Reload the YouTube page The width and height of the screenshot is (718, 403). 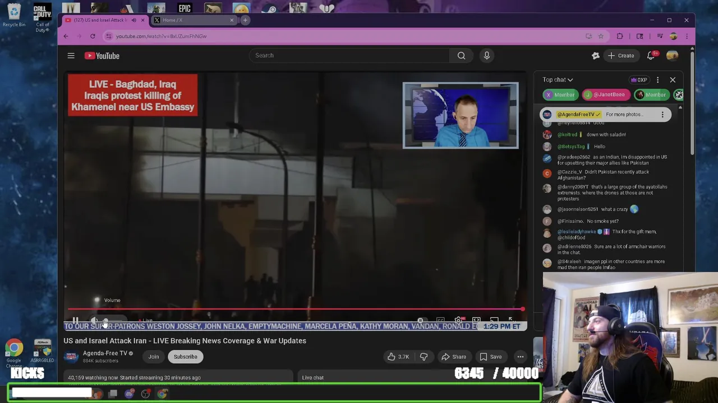[x=93, y=36]
